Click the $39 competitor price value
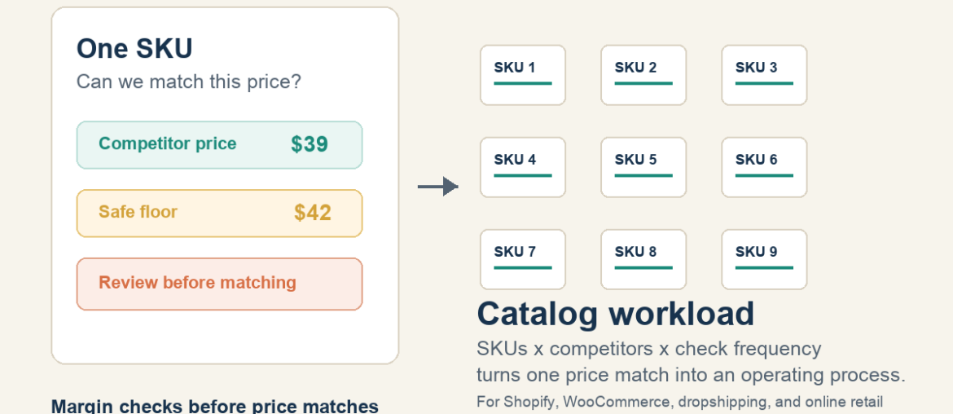Screen dimensions: 953x414 310,144
